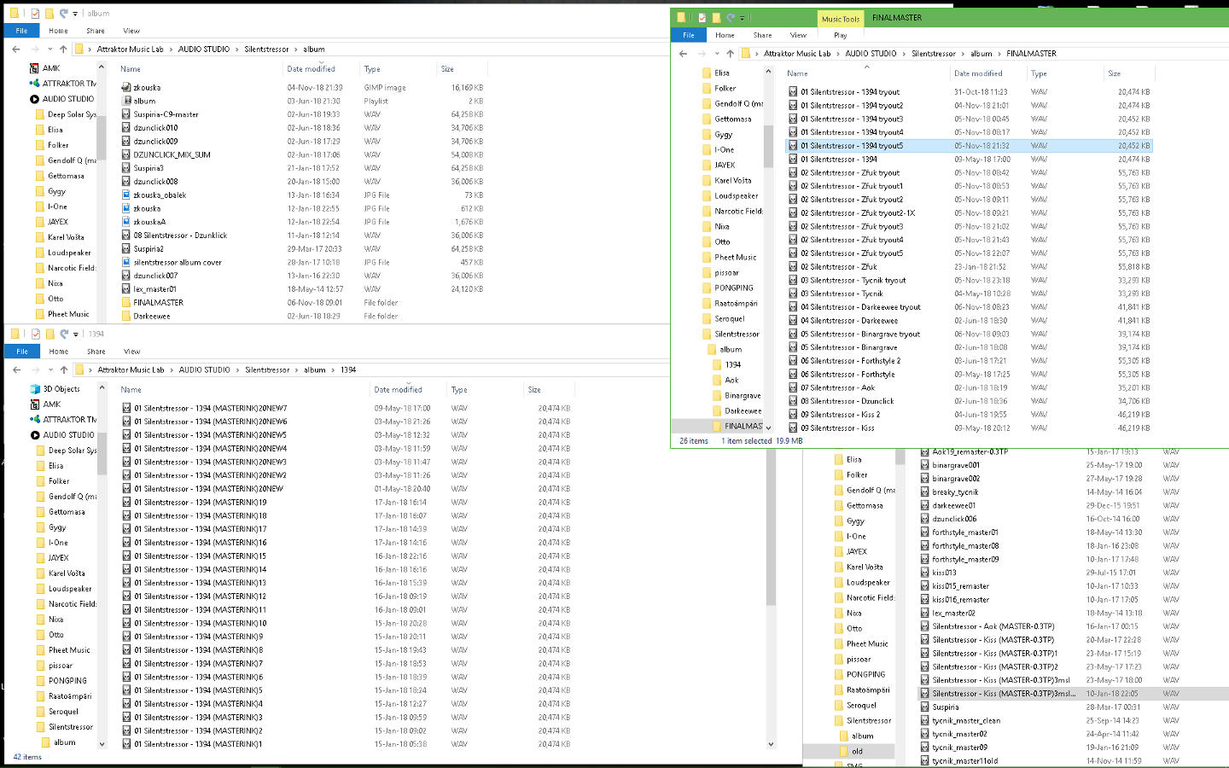
Task: Select New Folder icon in album window title bar
Action: 50,14
